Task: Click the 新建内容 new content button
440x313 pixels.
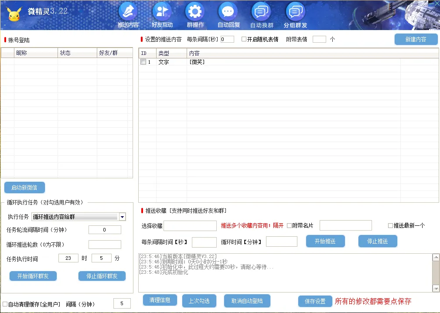Action: pos(416,39)
